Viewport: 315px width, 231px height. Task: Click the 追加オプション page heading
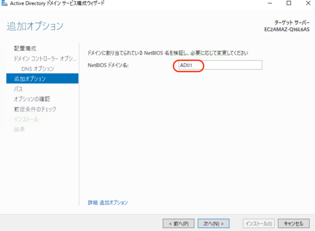click(x=35, y=26)
